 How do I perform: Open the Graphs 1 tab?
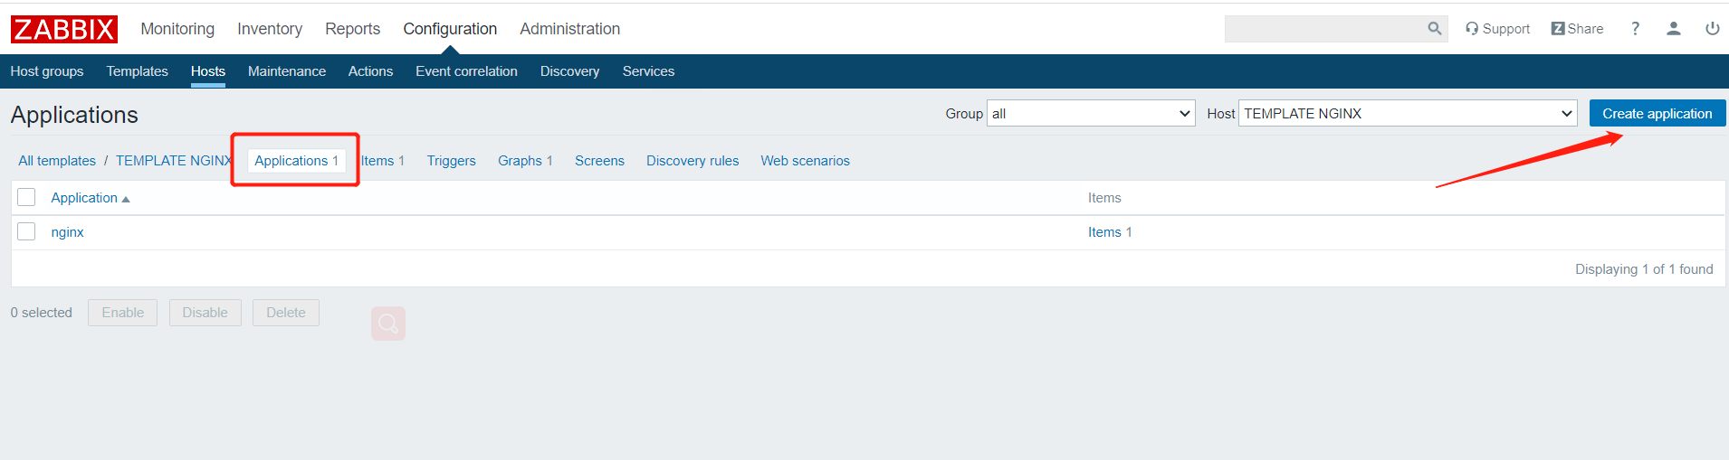[x=525, y=161]
